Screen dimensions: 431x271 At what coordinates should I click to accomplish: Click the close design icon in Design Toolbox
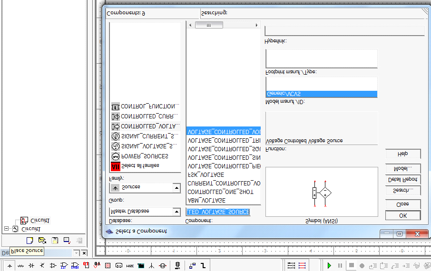pyautogui.click(x=67, y=241)
